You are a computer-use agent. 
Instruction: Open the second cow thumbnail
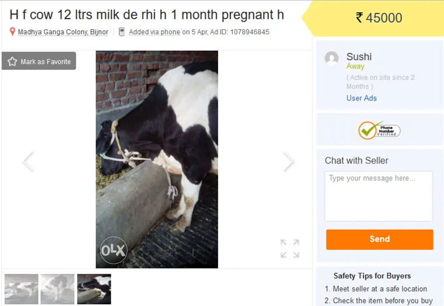pos(57,288)
